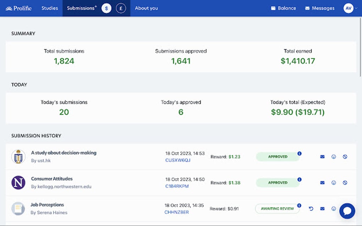Screen dimensions: 362x226
Task: Block the researcher of Consumer Attitudes
Action: point(345,182)
